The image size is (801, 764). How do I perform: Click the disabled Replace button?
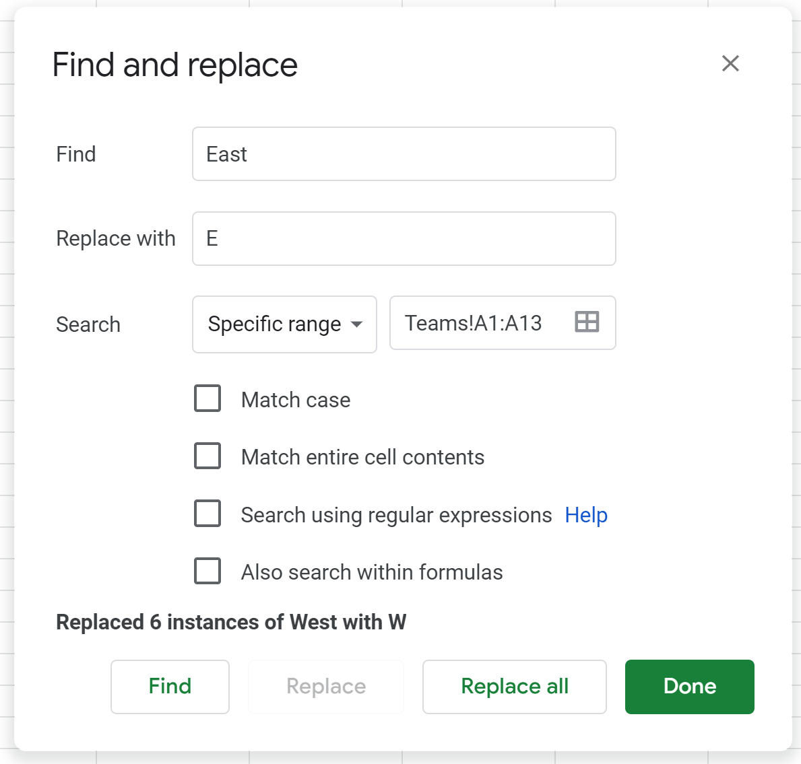[x=325, y=687]
